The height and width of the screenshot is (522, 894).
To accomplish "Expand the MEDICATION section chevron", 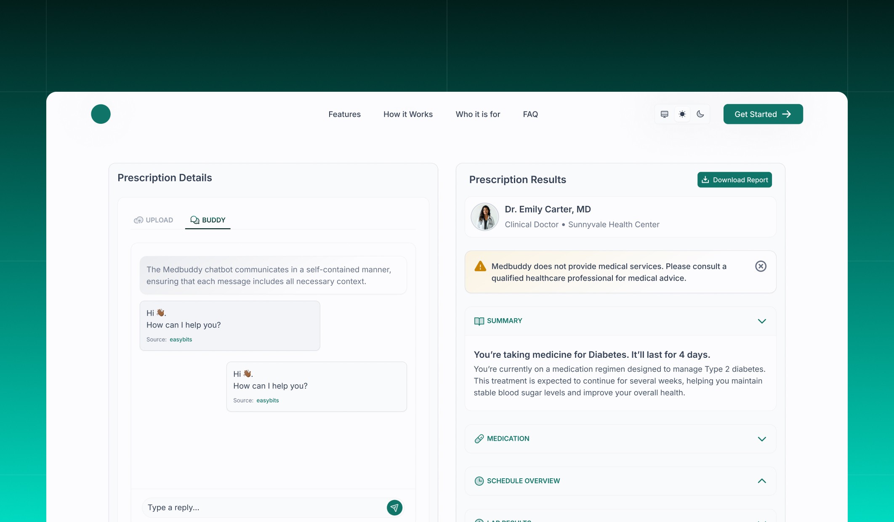I will click(x=762, y=439).
